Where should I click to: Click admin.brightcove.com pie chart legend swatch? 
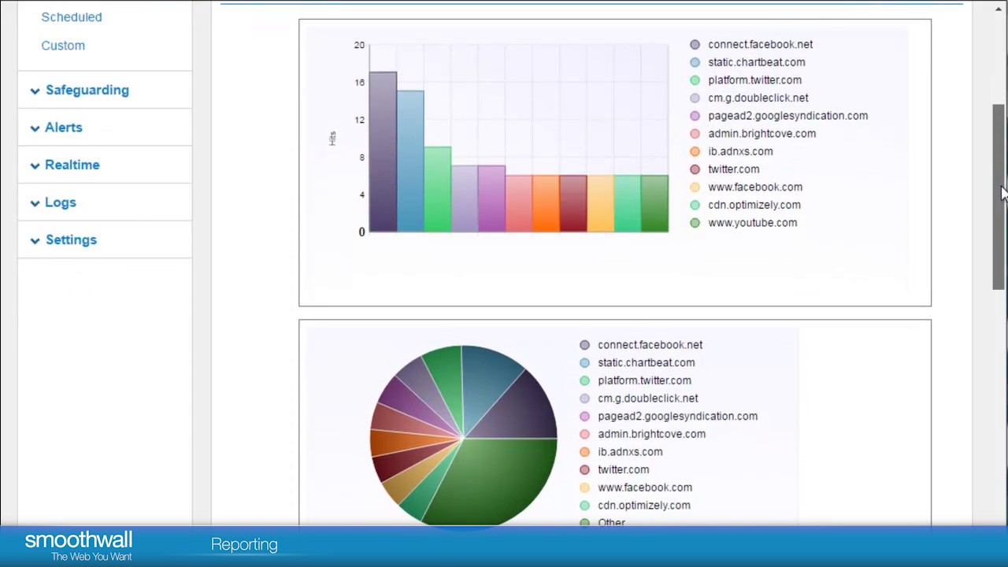tap(584, 434)
